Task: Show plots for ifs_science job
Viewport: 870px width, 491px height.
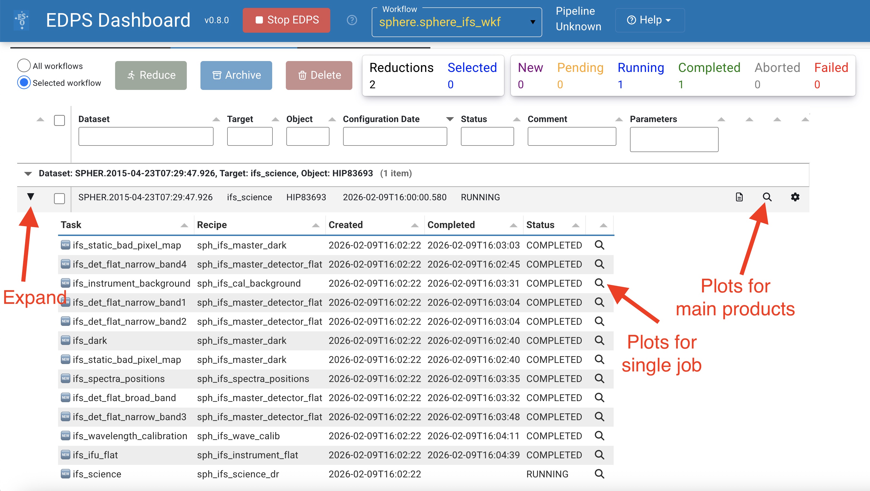Action: [599, 474]
